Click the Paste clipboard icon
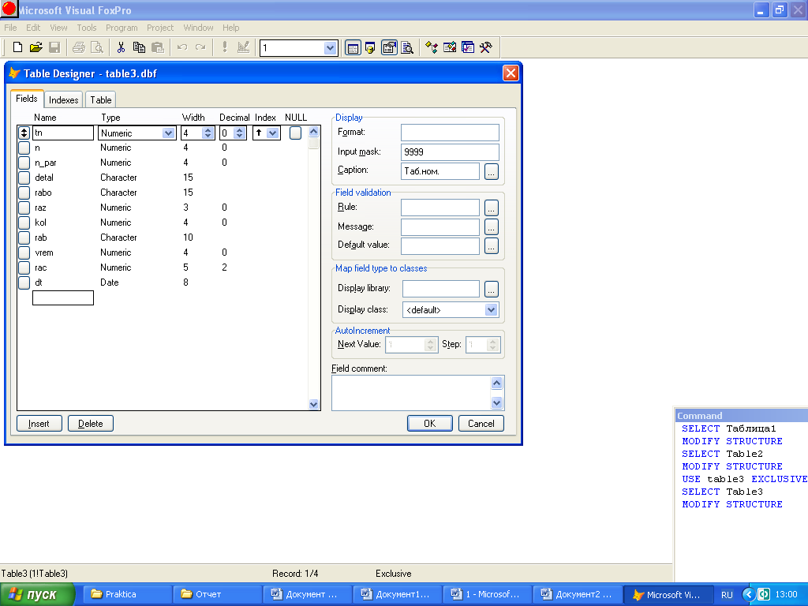808x606 pixels. point(158,48)
